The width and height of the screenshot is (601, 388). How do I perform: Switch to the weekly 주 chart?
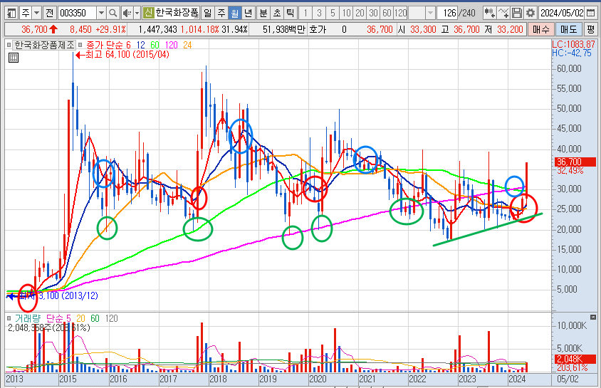coord(221,14)
